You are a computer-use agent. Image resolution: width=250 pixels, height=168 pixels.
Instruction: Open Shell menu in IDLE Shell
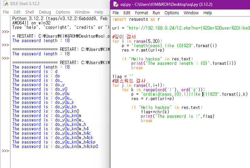point(30,12)
